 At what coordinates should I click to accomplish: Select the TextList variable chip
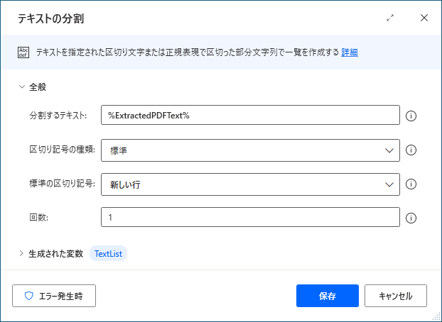pyautogui.click(x=108, y=253)
